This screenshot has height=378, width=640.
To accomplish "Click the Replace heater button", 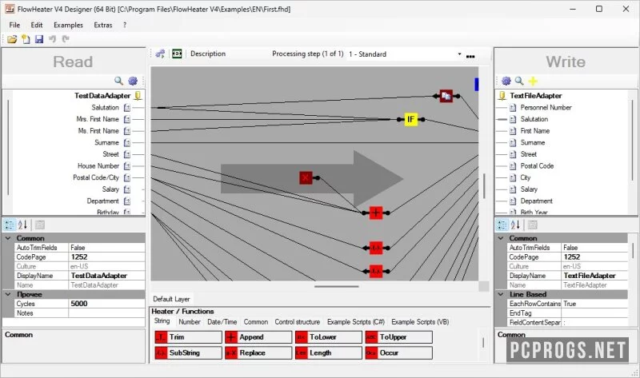I will coord(258,352).
